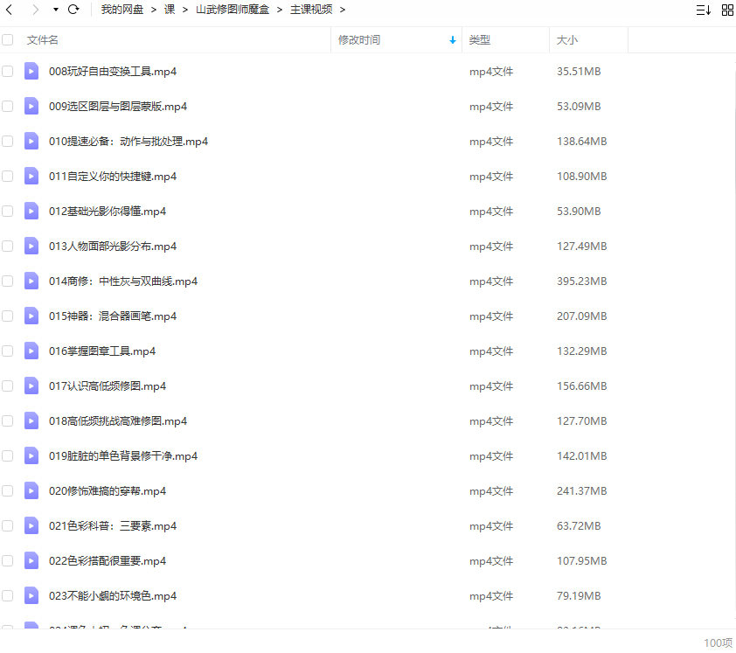Check the box for 016掌握图章工具.mp4
The width and height of the screenshot is (736, 653).
coord(8,351)
